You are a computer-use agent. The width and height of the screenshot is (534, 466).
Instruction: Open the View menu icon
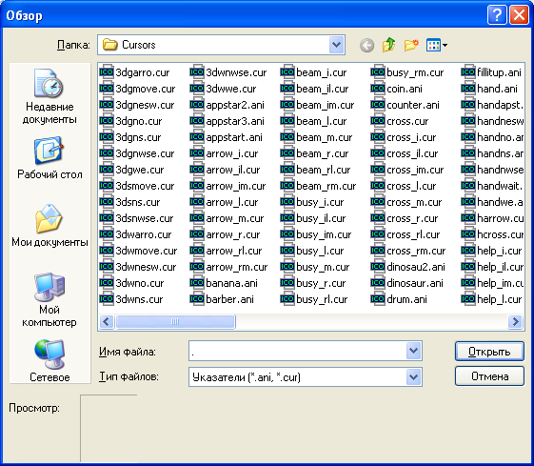[x=437, y=45]
